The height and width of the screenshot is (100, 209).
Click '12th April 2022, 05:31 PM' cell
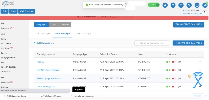tap(112, 62)
